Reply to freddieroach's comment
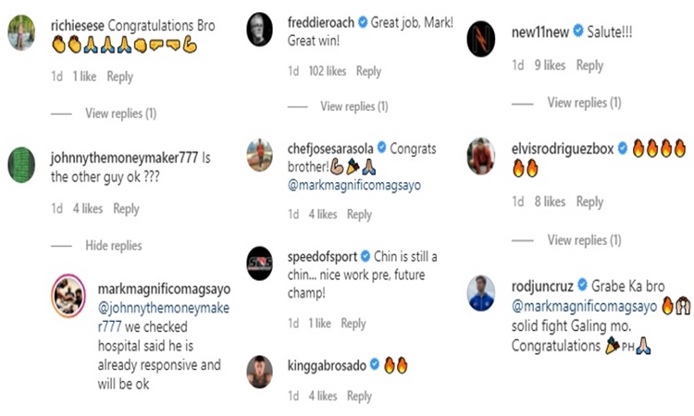Image resolution: width=694 pixels, height=416 pixels. coord(368,71)
